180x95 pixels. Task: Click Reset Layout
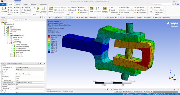(158, 12)
